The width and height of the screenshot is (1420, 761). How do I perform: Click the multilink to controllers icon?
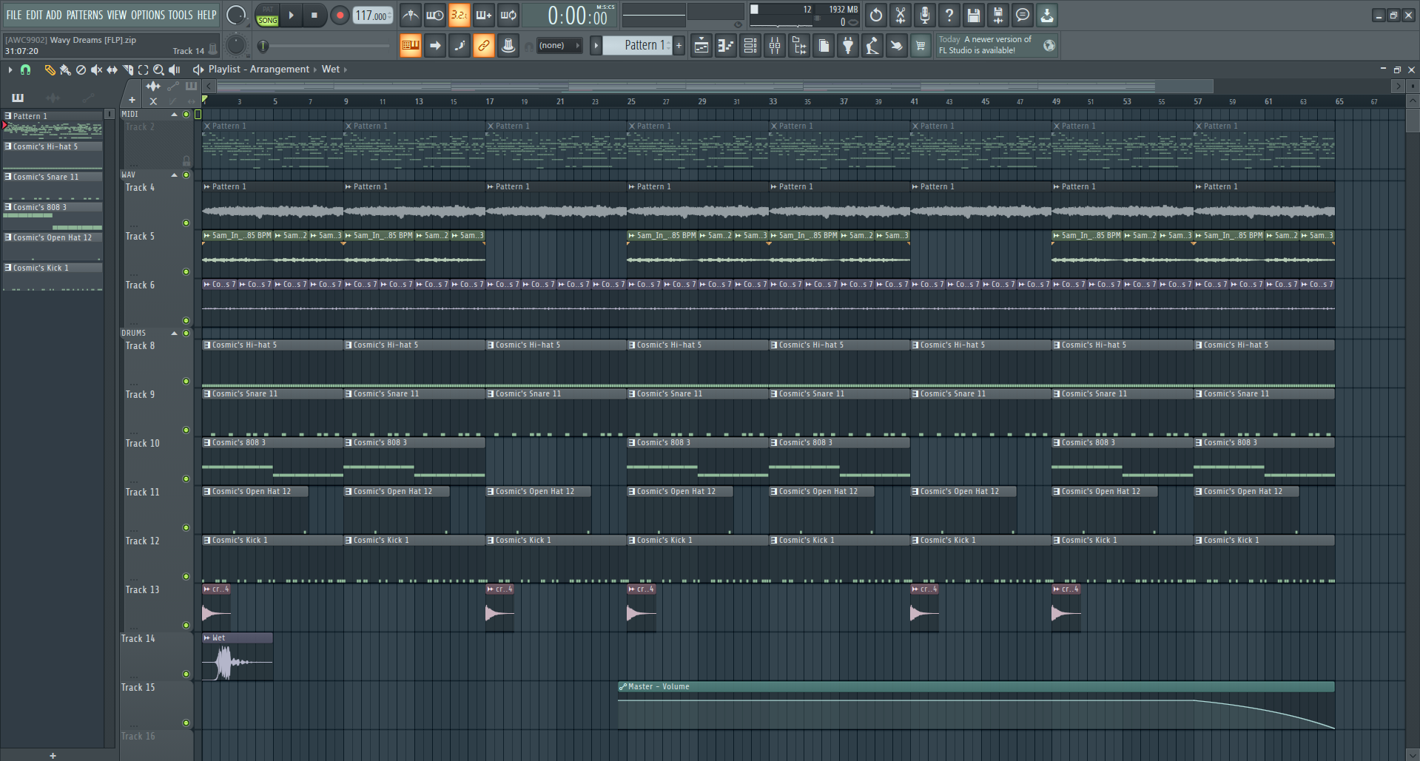(508, 46)
